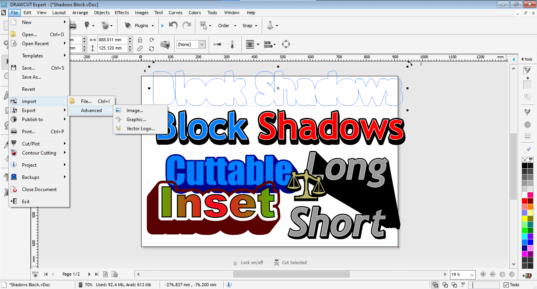Viewport: 537px width, 289px height.
Task: Toggle the first overlapping shapes mode button
Action: point(436,285)
